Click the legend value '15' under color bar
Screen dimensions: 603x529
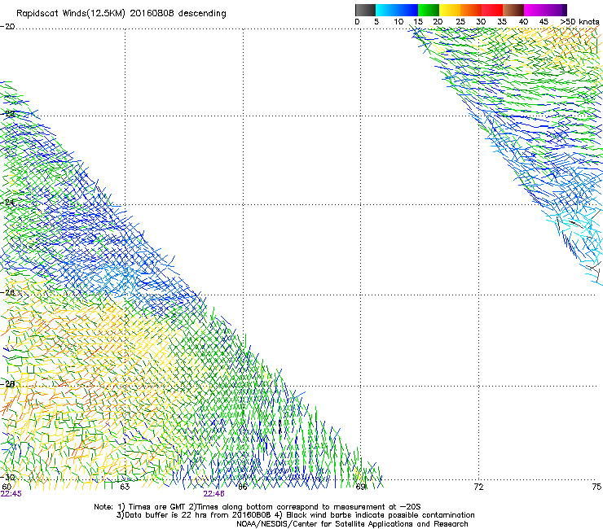point(418,22)
